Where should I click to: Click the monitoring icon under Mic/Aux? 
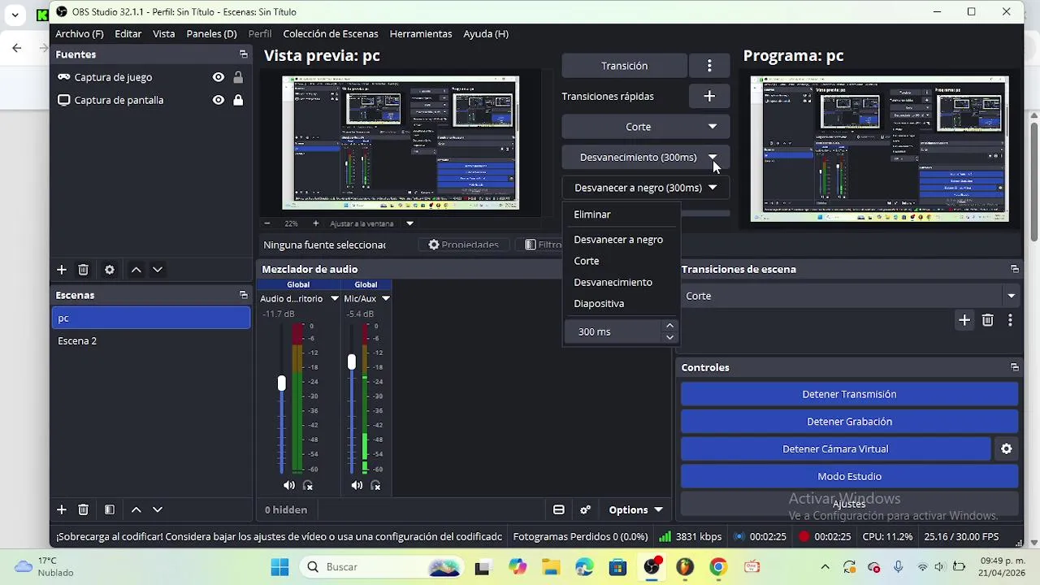375,485
